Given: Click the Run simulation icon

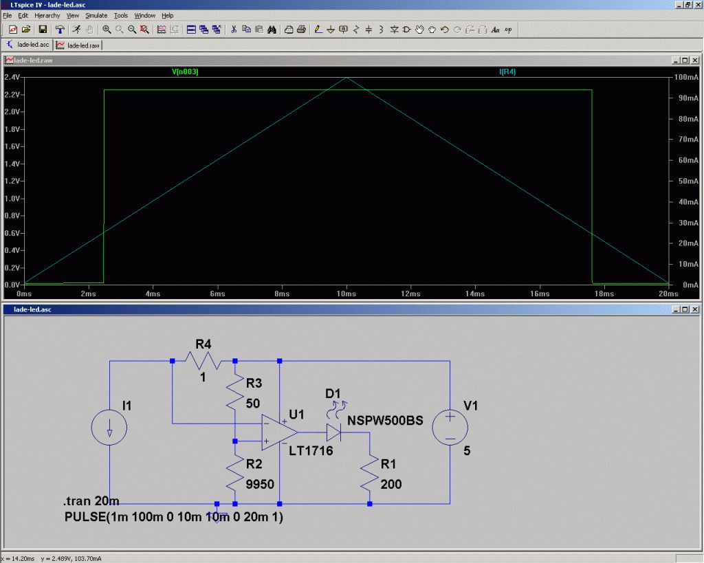Looking at the screenshot, I should point(77,30).
